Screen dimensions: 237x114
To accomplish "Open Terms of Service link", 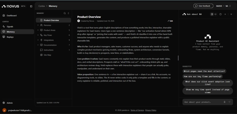I will [x=137, y=110].
